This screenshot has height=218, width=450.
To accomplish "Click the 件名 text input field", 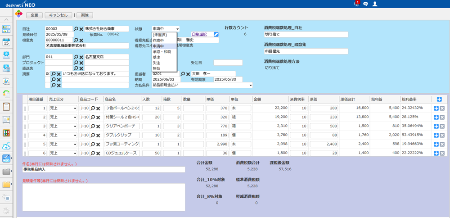I will tap(103, 170).
